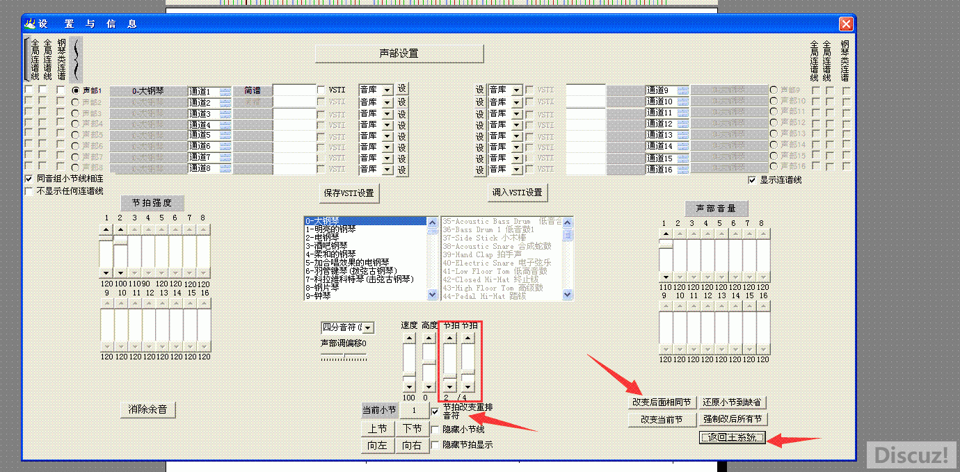
Task: Go to next measure with 下节
Action: point(413,429)
